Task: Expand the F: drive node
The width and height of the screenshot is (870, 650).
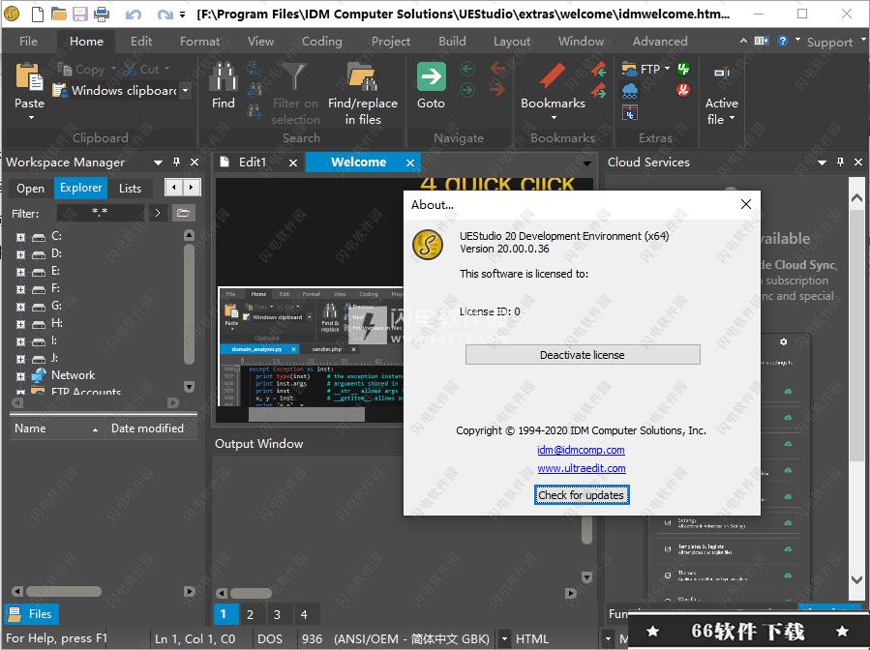Action: pos(20,289)
